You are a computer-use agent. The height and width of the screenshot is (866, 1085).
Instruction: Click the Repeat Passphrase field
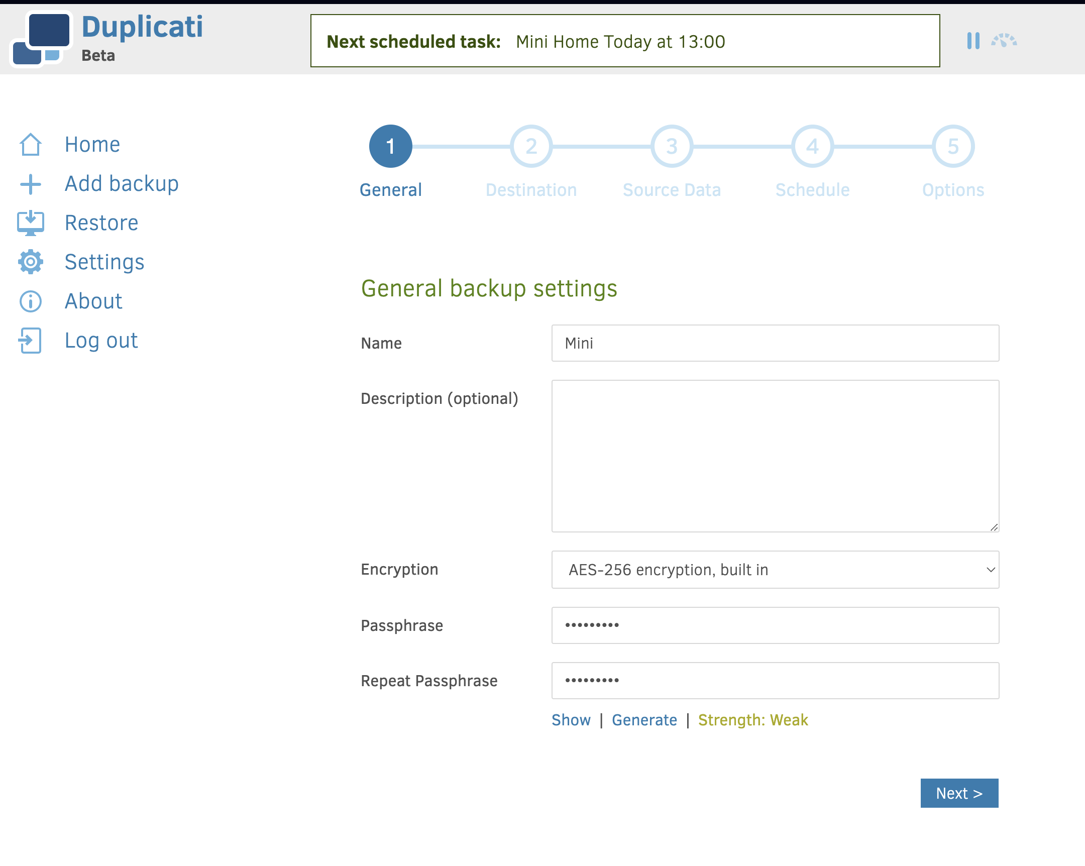775,680
